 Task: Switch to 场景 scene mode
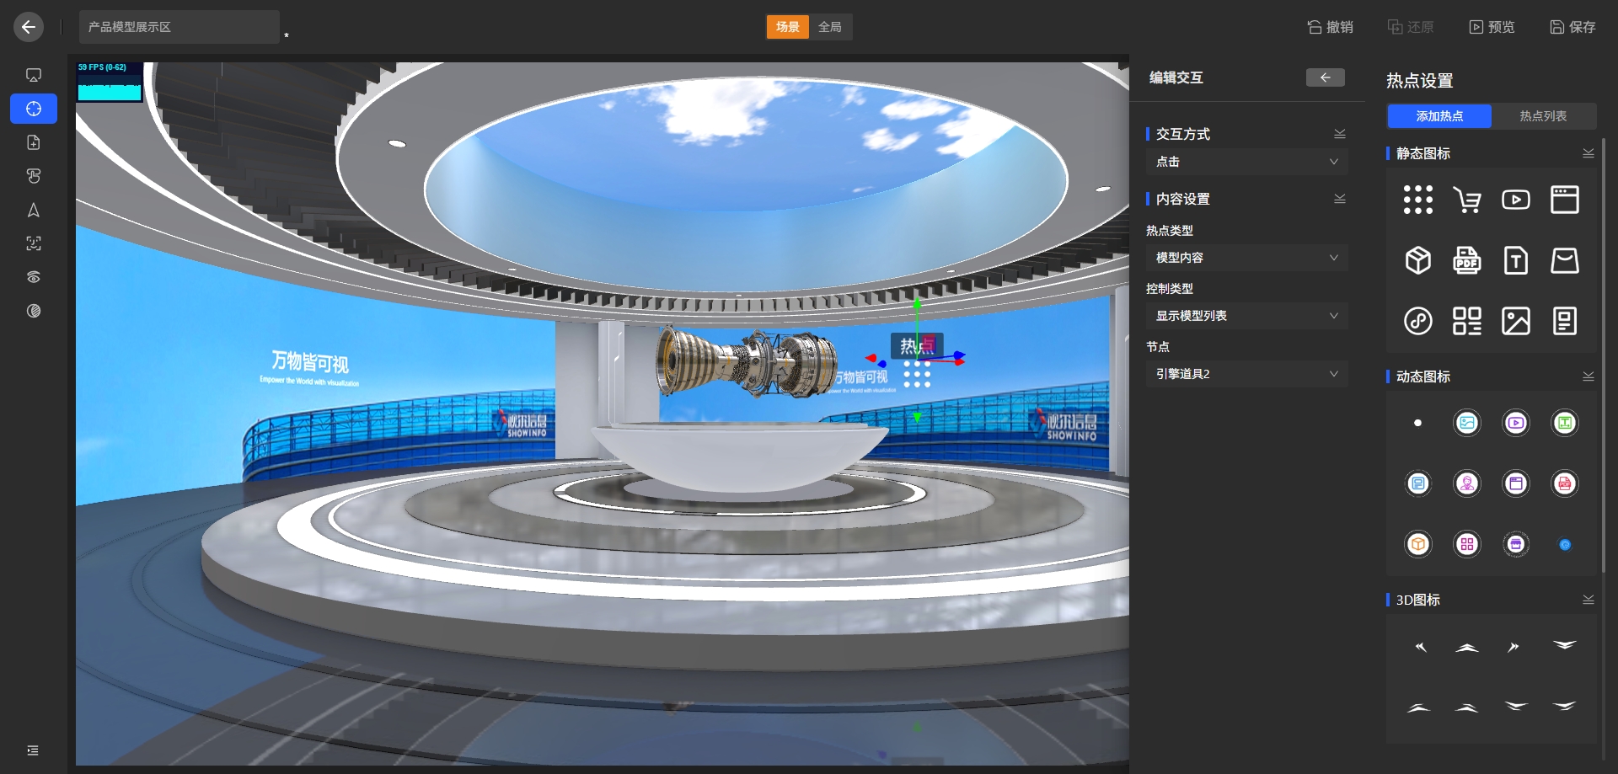click(787, 27)
